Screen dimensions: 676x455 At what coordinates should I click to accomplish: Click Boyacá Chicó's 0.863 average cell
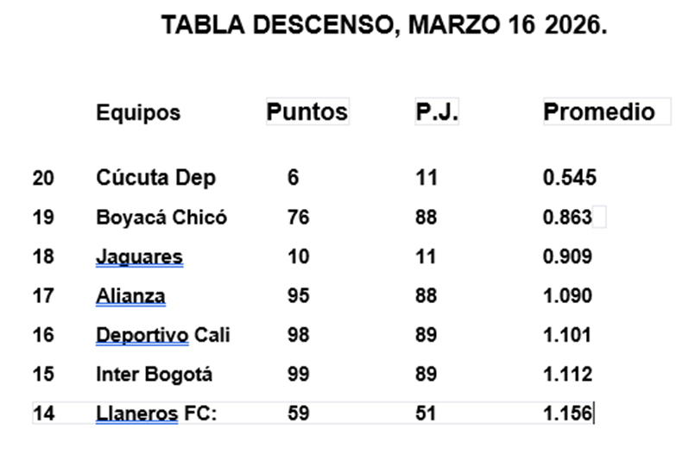pos(567,218)
